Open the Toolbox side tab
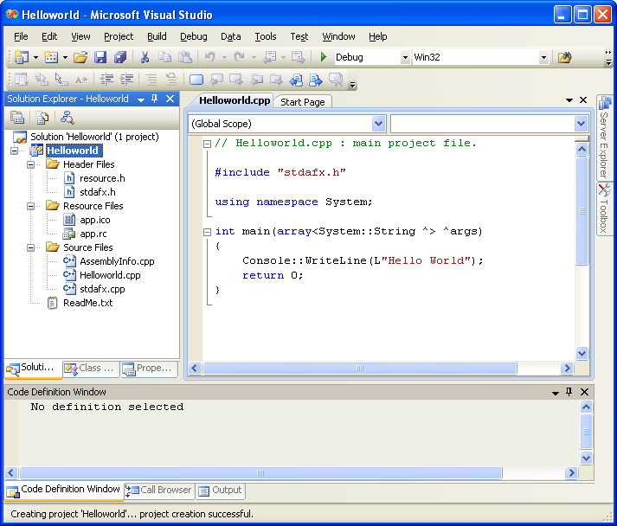 tap(604, 208)
